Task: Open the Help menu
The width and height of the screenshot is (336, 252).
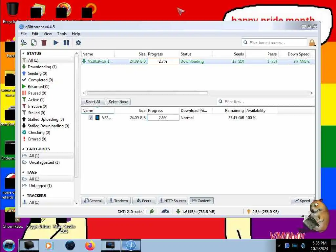Action: pyautogui.click(x=76, y=34)
